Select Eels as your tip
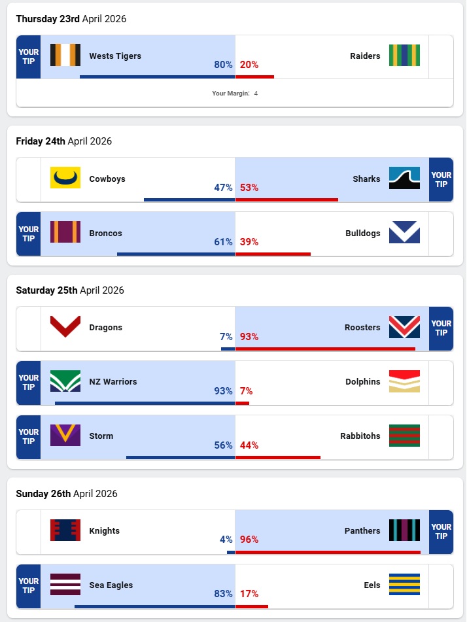The image size is (467, 622). (441, 586)
